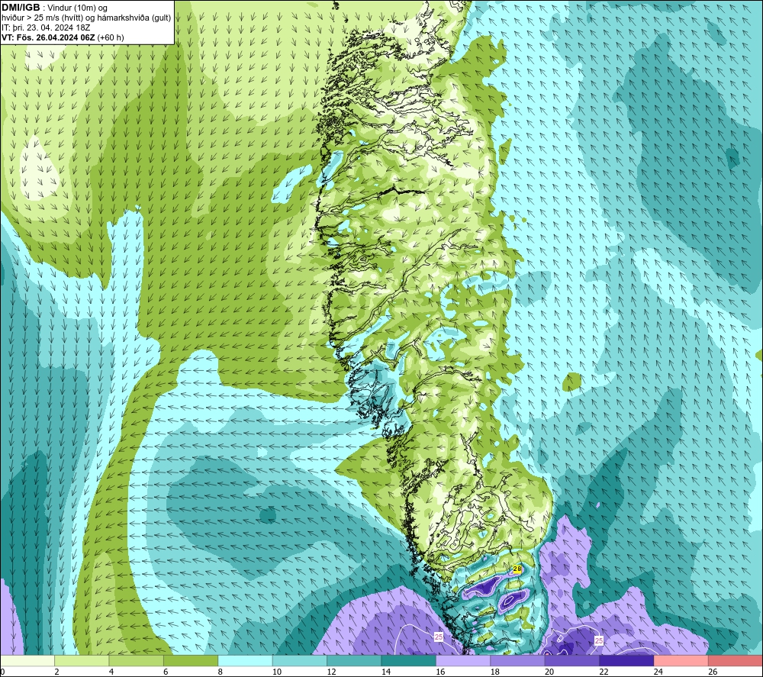
Task: Click the 25 gust contour label near the darkest southeastern patch
Action: pos(599,640)
